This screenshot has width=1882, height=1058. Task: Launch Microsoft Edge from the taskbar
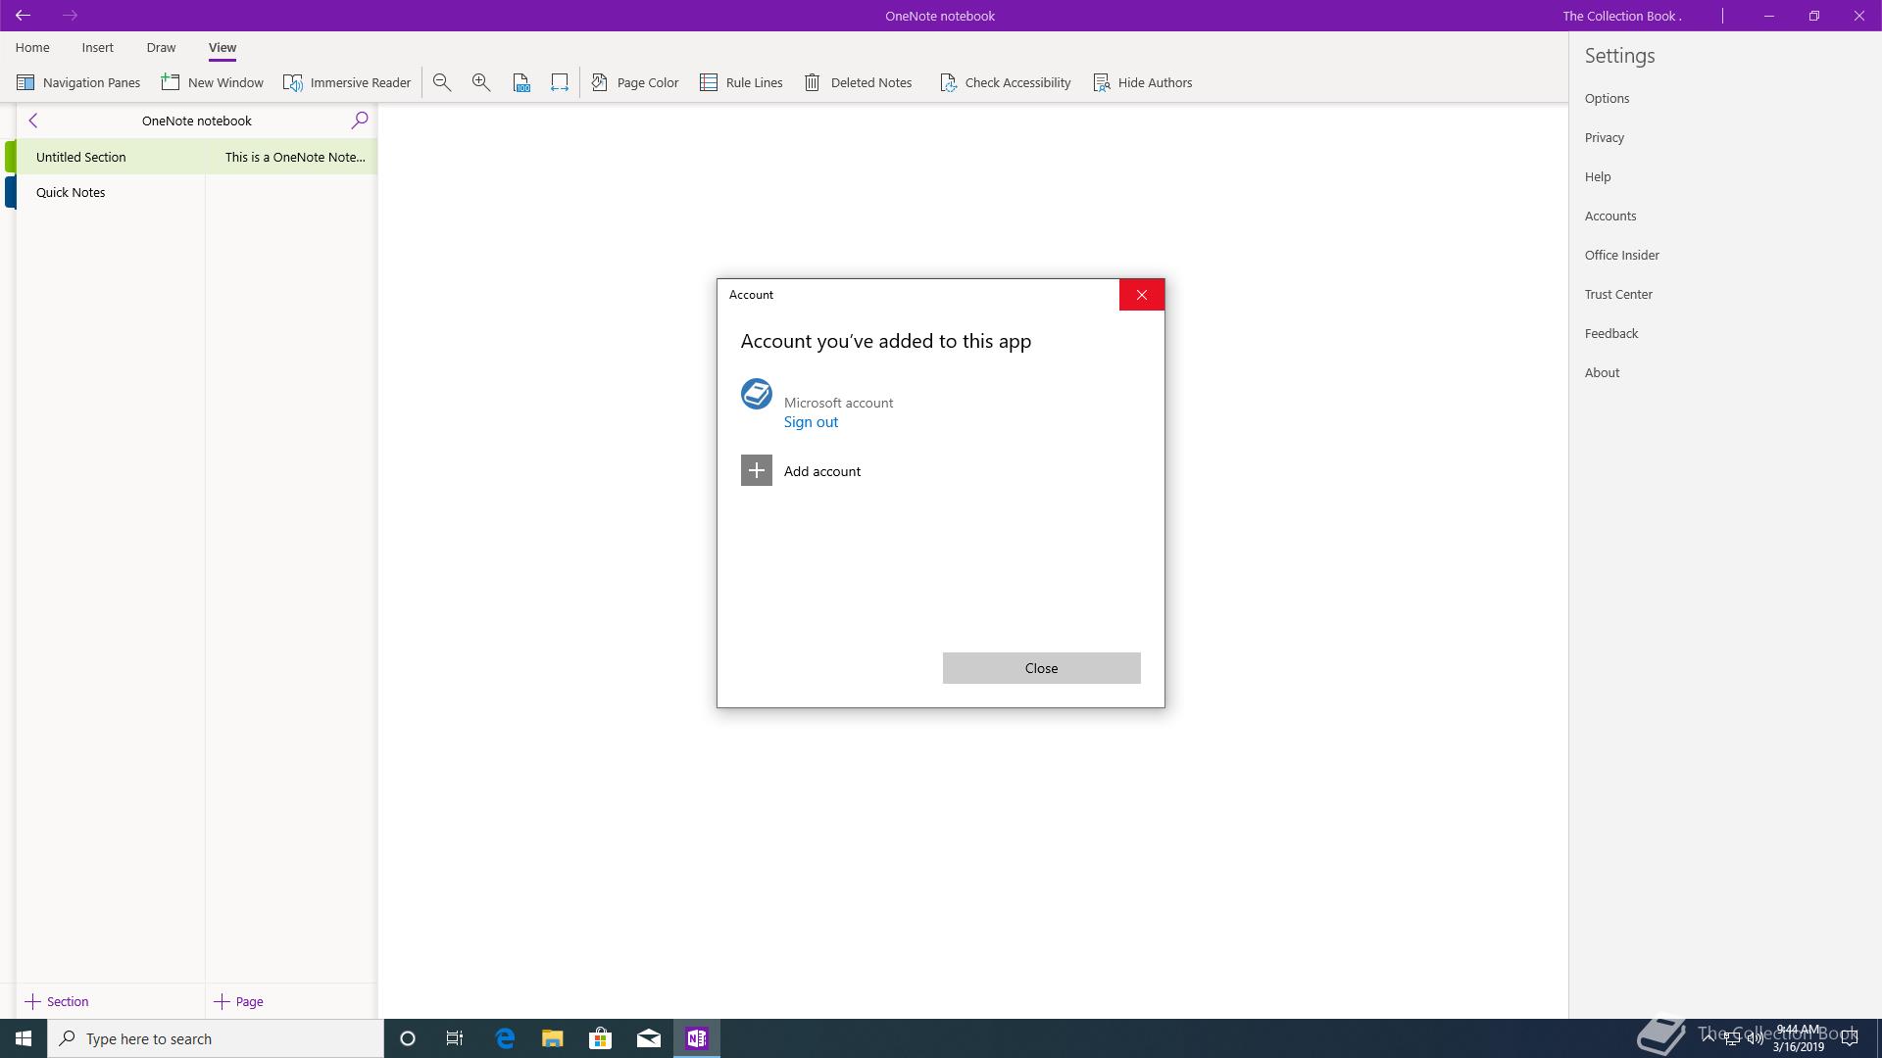(505, 1038)
